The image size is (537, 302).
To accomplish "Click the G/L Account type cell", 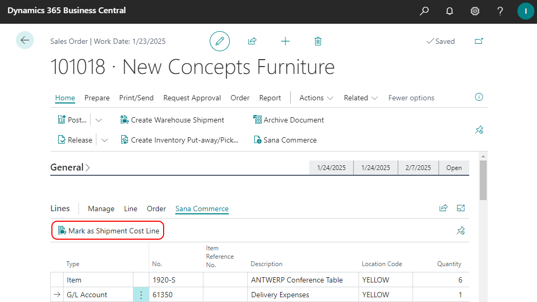I will [x=99, y=295].
